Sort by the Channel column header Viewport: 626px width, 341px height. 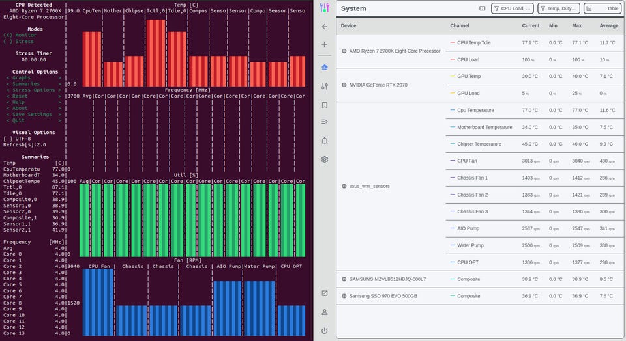point(460,26)
